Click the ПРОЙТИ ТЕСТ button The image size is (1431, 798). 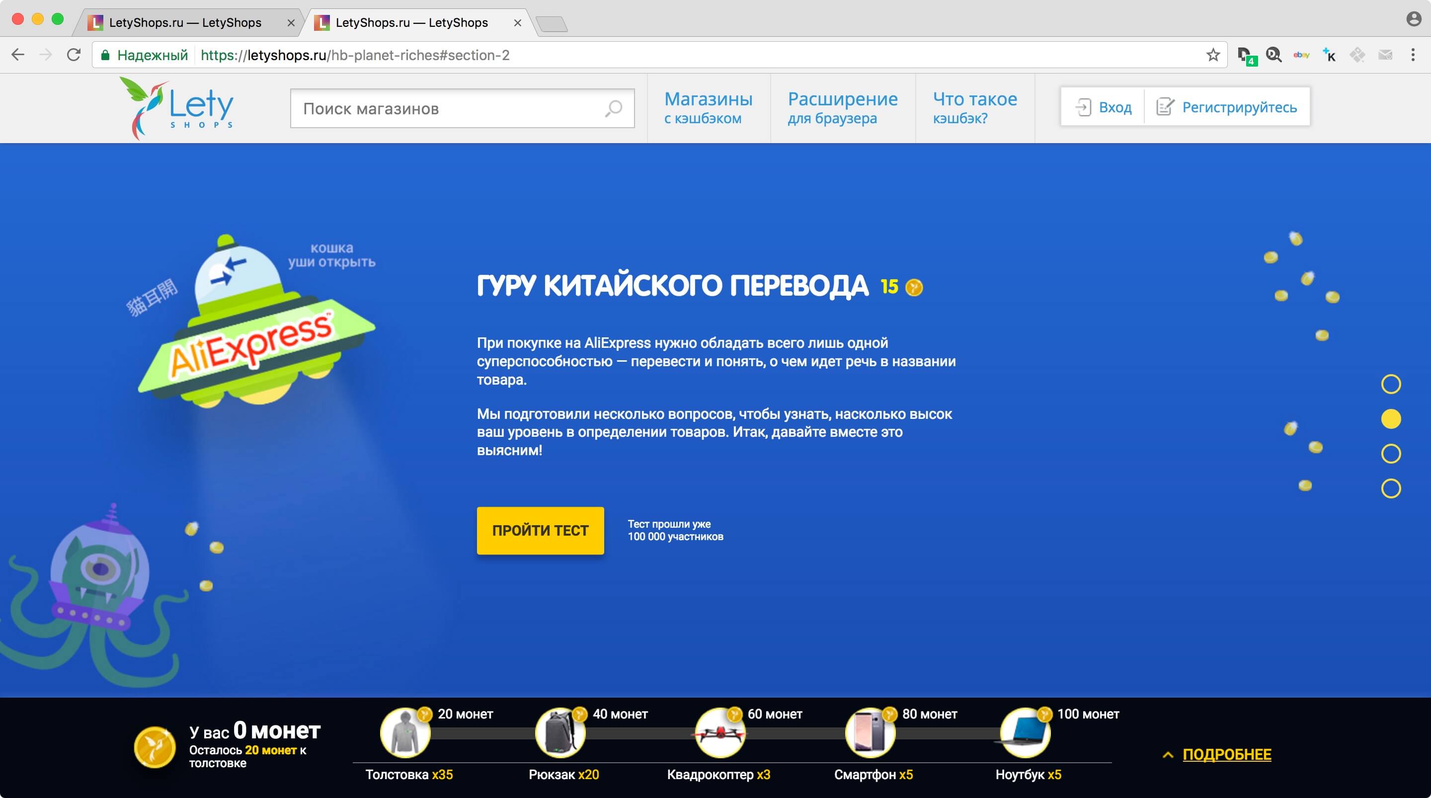point(540,530)
